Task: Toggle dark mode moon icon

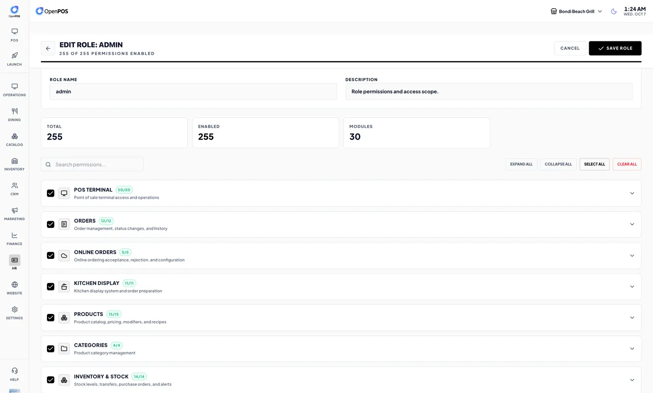Action: [614, 11]
